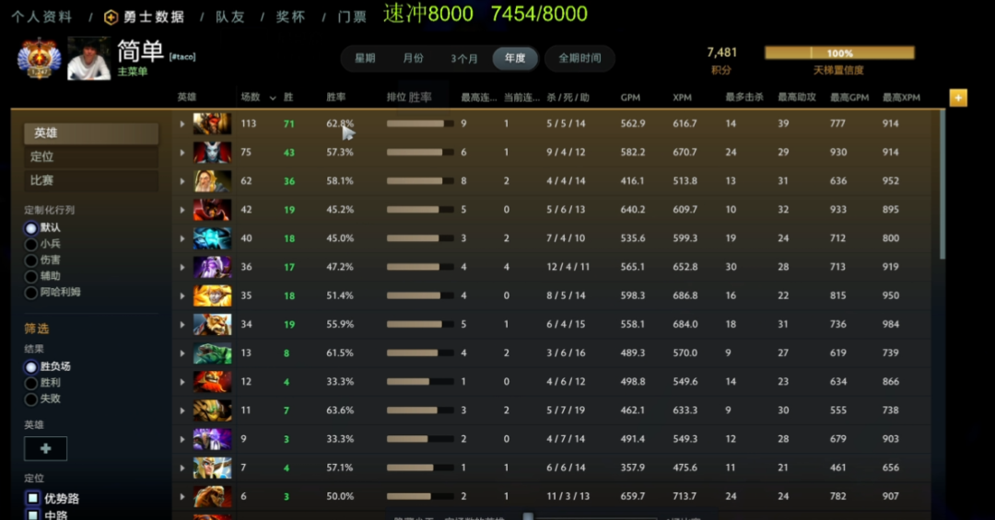
Task: Click the hero portrait in the 11-games row
Action: tap(212, 410)
